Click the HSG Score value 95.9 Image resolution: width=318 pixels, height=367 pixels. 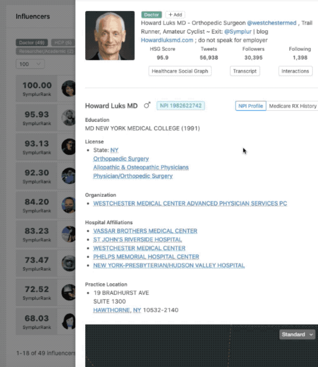pos(162,58)
